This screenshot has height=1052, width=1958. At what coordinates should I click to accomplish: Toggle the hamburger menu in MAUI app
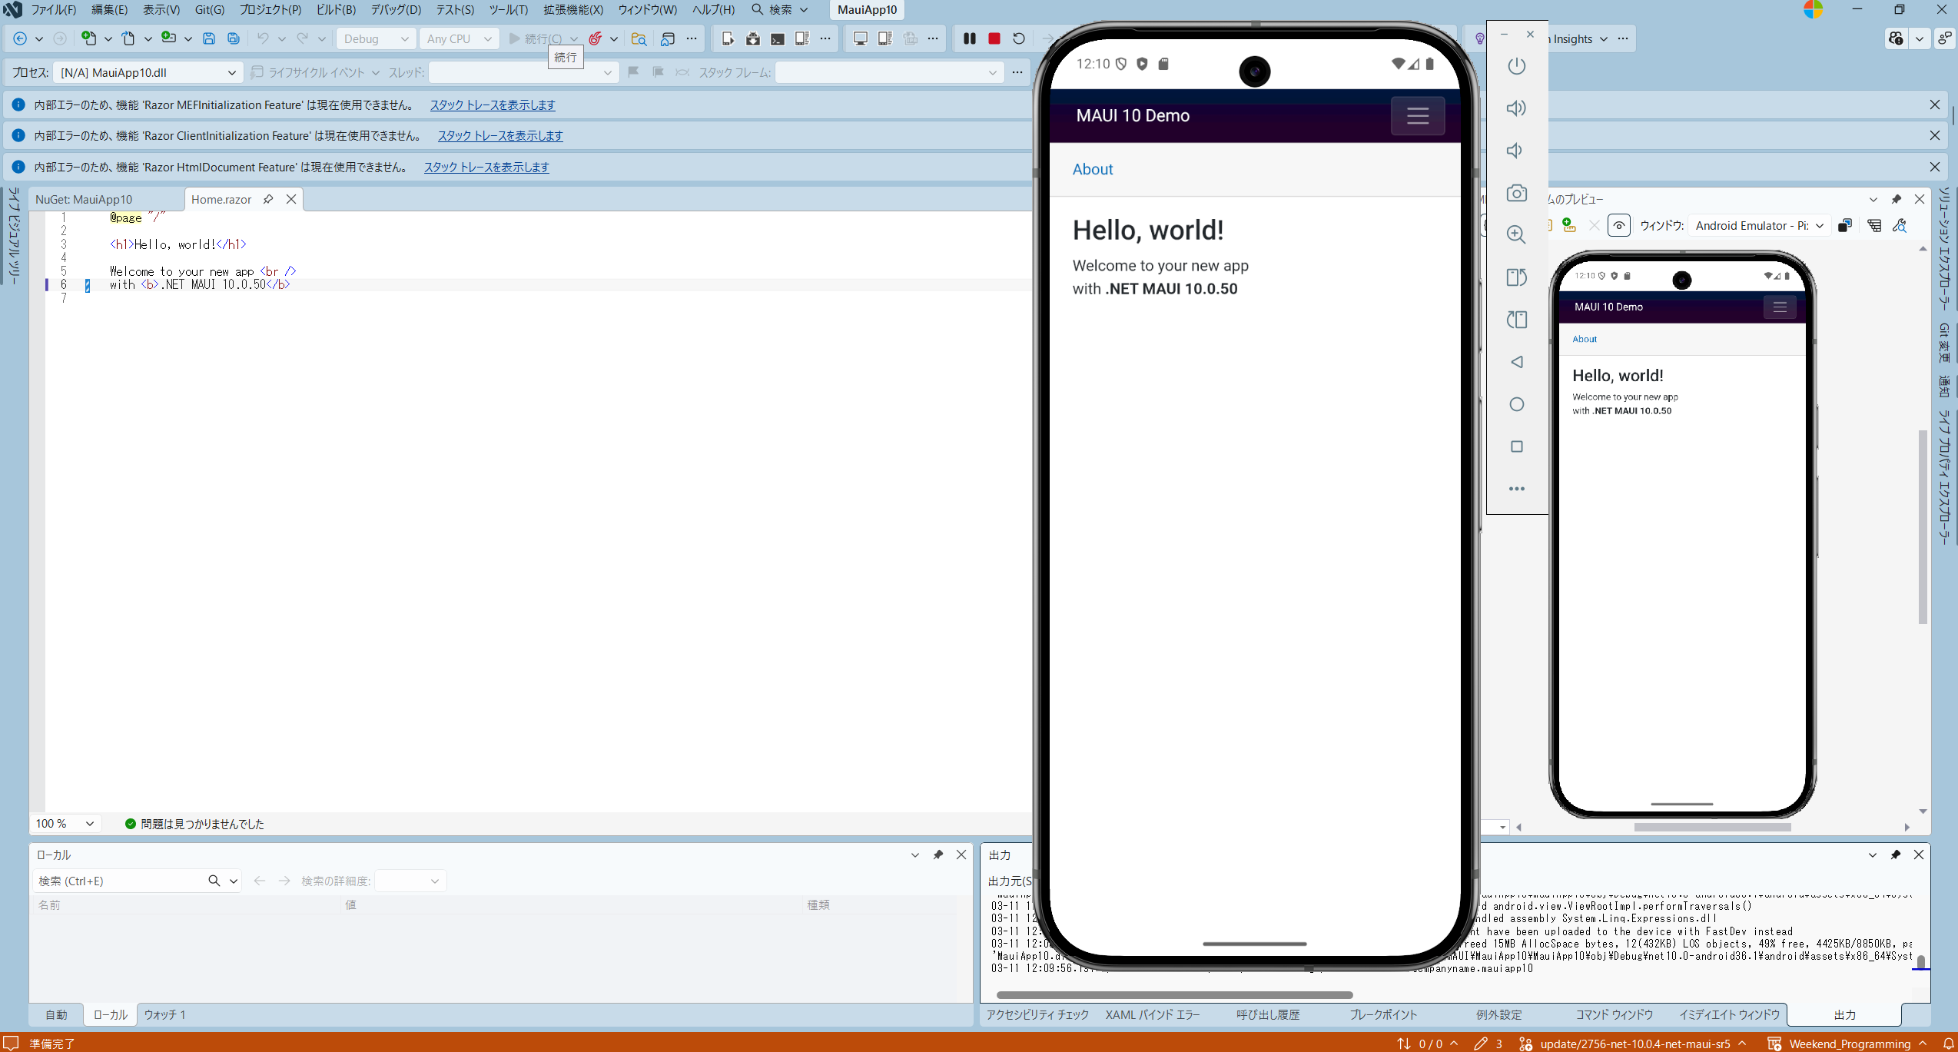pos(1417,116)
